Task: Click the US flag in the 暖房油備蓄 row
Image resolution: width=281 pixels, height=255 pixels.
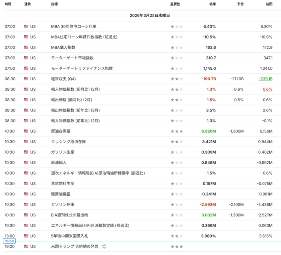Action: click(26, 194)
